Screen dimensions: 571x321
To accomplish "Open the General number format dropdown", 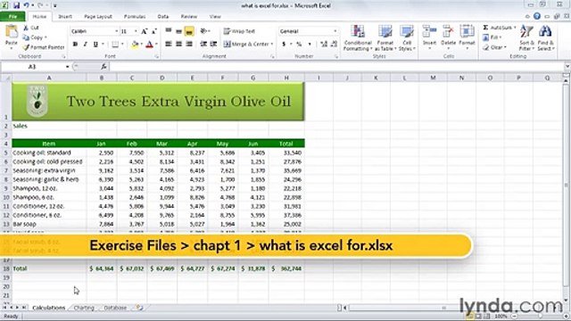I will pyautogui.click(x=335, y=31).
